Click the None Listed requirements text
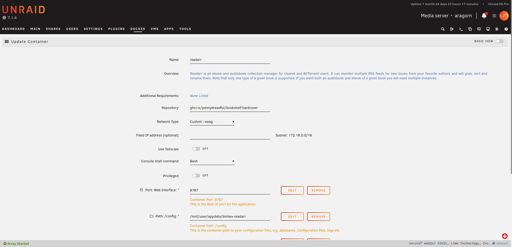Screen dimensions: 512x247 point(199,96)
